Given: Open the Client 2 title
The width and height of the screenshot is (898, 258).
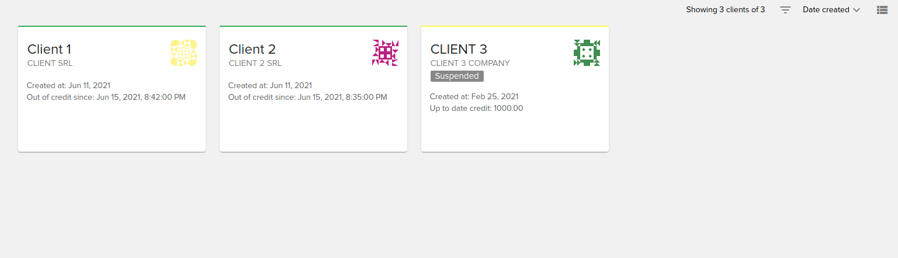Looking at the screenshot, I should tap(252, 49).
